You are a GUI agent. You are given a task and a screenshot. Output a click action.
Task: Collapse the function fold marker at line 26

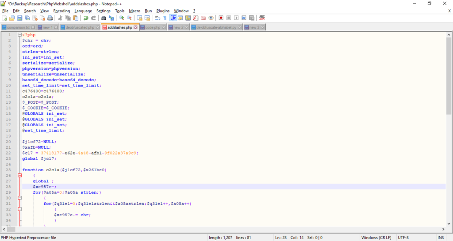coord(19,175)
